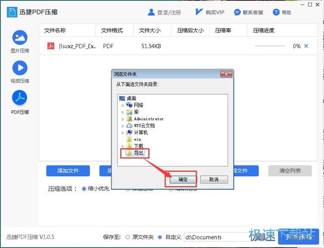This screenshot has width=324, height=248.
Task: Click the win folder icon
Action: 129,139
